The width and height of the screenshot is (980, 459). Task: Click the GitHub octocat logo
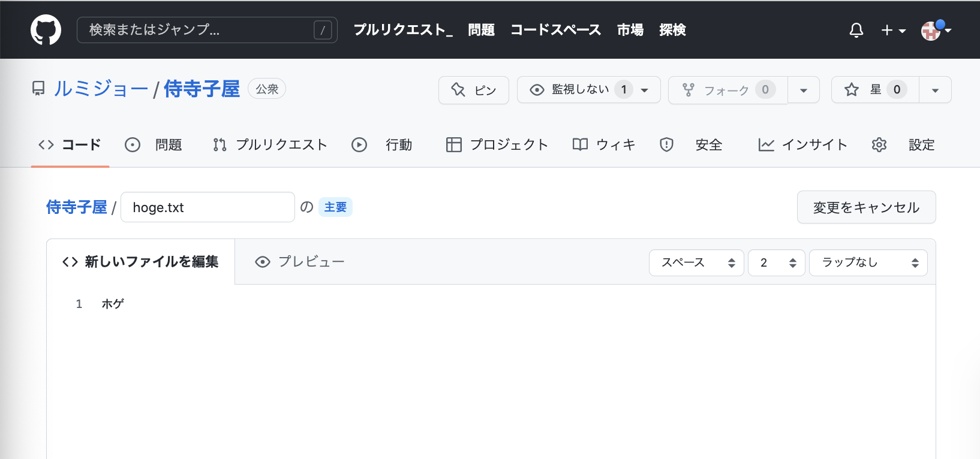[x=46, y=30]
